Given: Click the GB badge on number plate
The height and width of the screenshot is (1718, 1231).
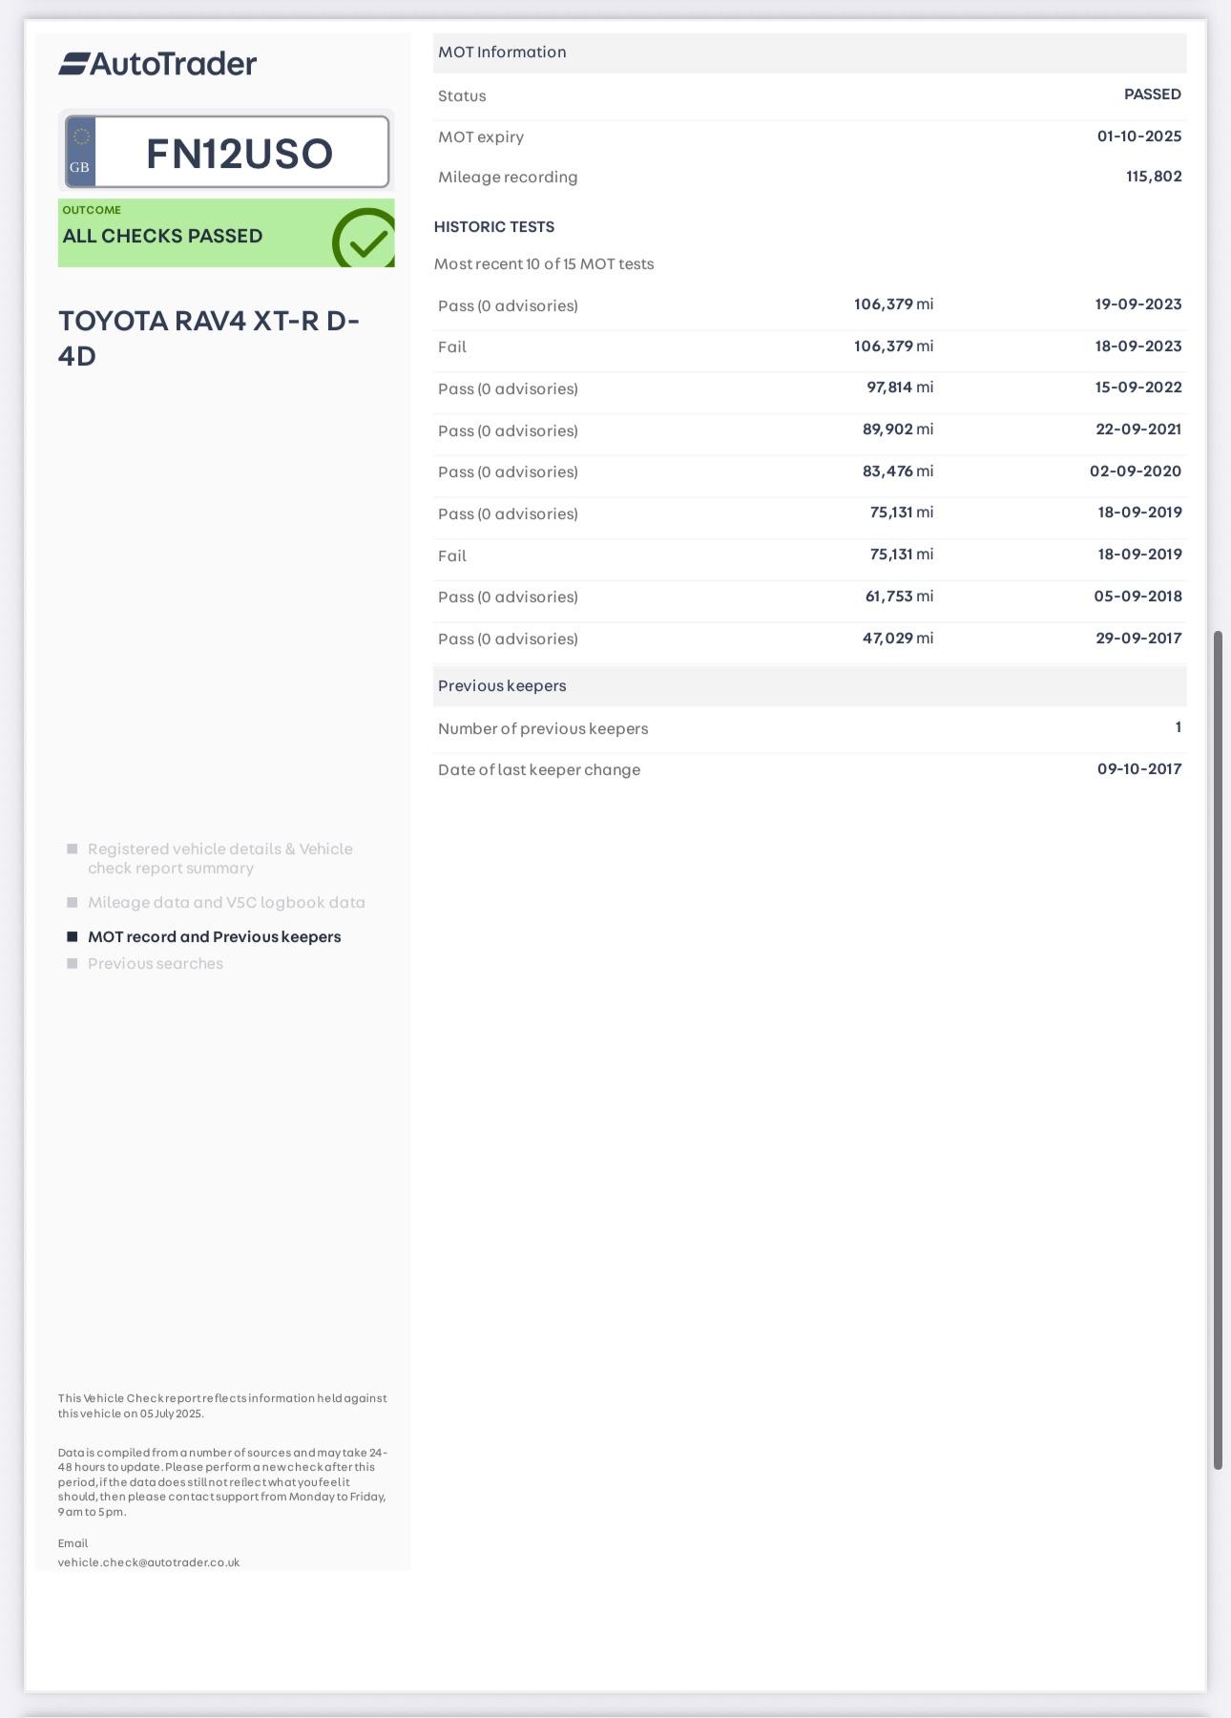Looking at the screenshot, I should (x=80, y=153).
